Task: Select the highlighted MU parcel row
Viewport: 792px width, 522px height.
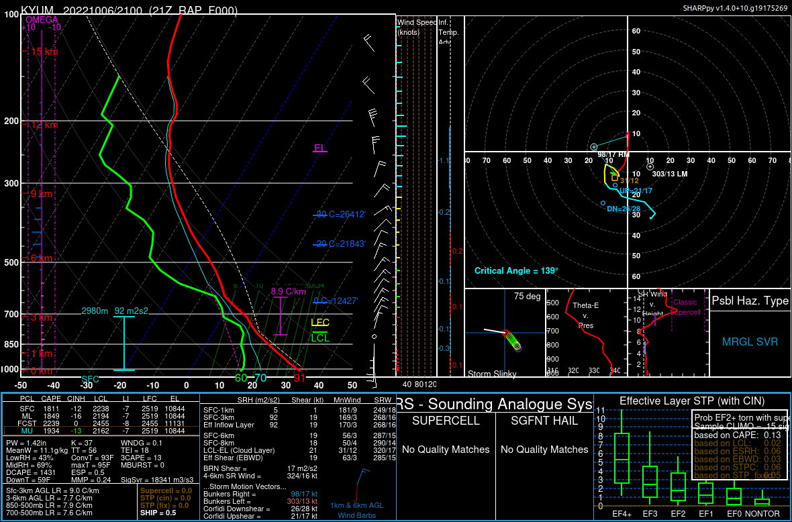Action: click(101, 431)
